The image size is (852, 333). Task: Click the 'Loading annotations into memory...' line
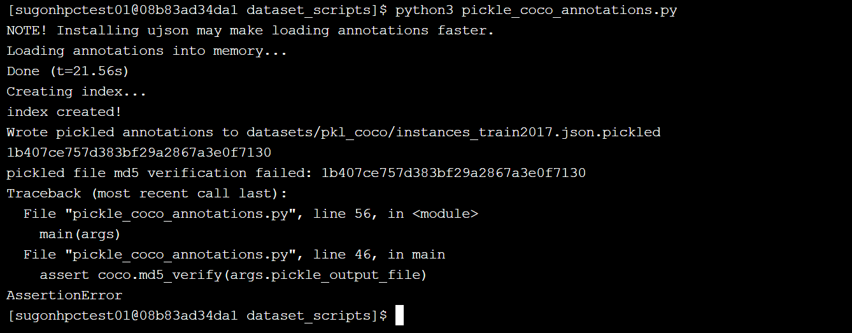coord(147,51)
